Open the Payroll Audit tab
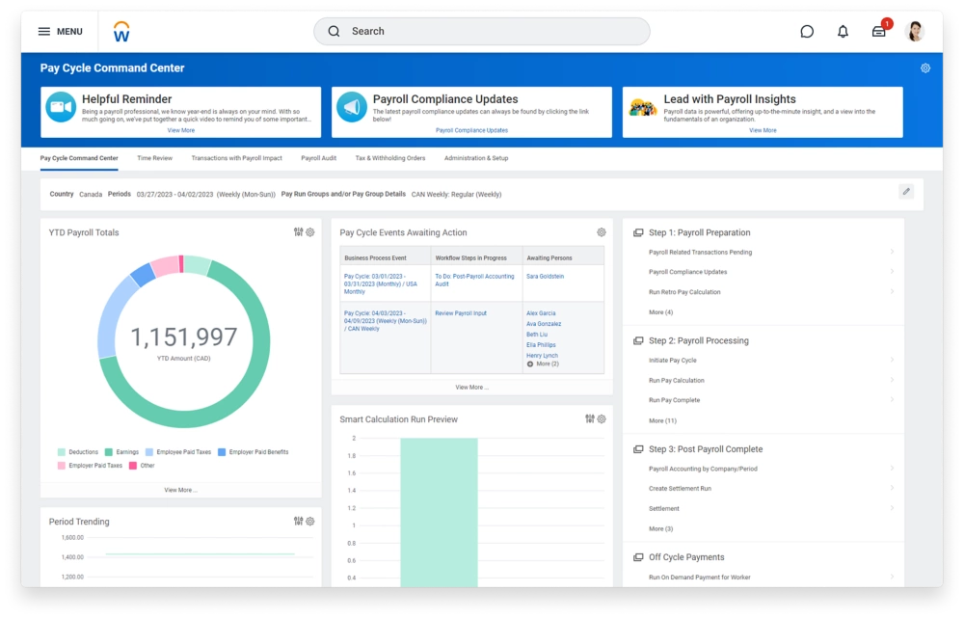This screenshot has width=964, height=619. (318, 158)
